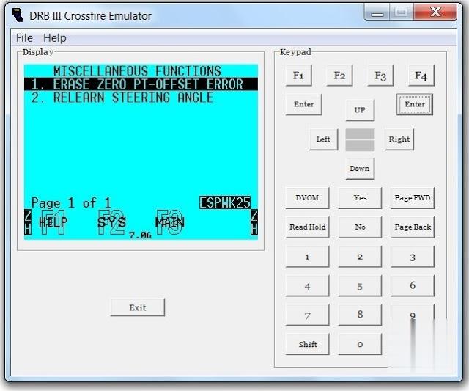Click number 5 on the keypad
The height and width of the screenshot is (391, 469).
(360, 286)
